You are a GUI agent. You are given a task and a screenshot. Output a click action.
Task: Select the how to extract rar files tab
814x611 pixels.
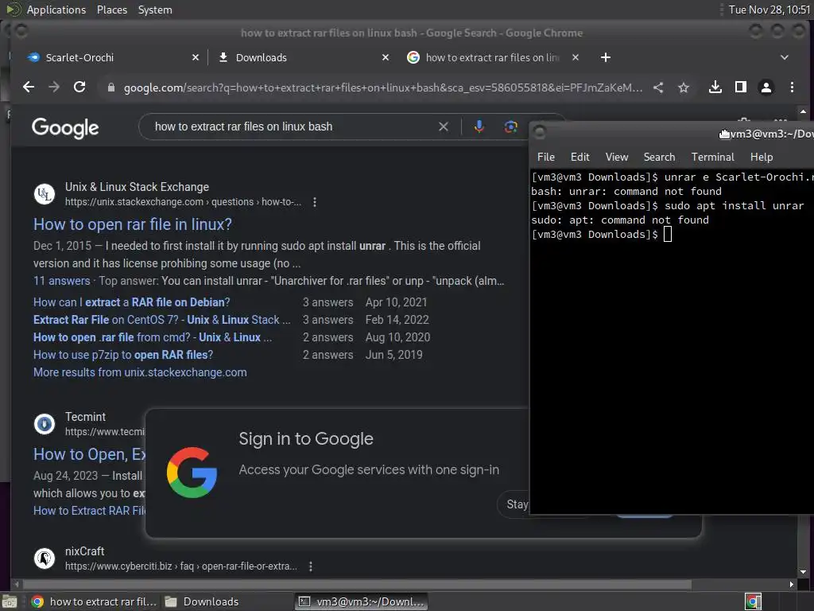click(491, 57)
